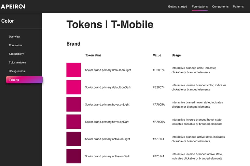The image size is (250, 166).
Task: Open the Components tab
Action: click(x=220, y=6)
